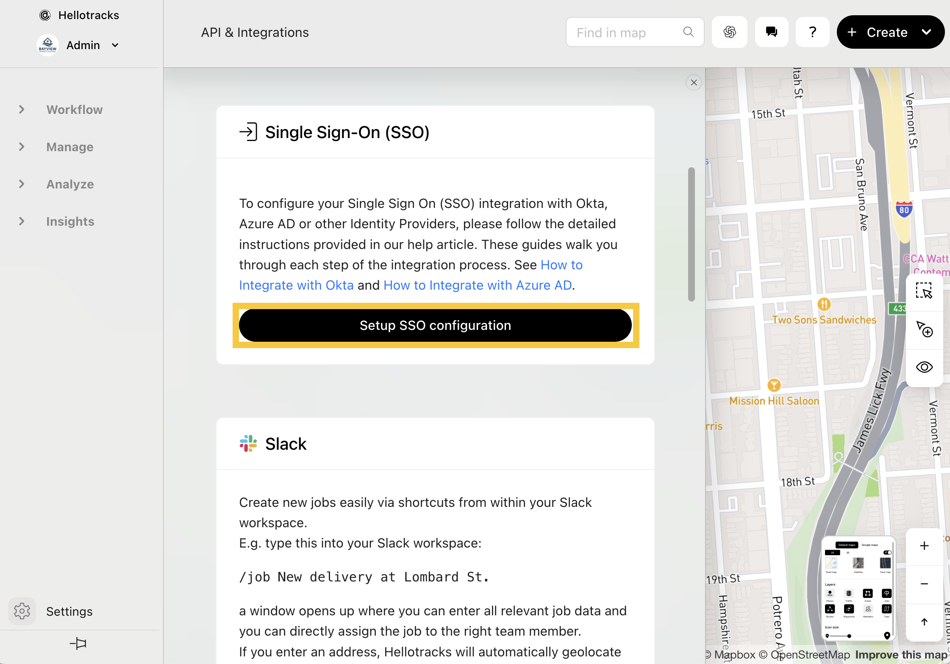Toggle the sidebar pin icon

pos(78,644)
